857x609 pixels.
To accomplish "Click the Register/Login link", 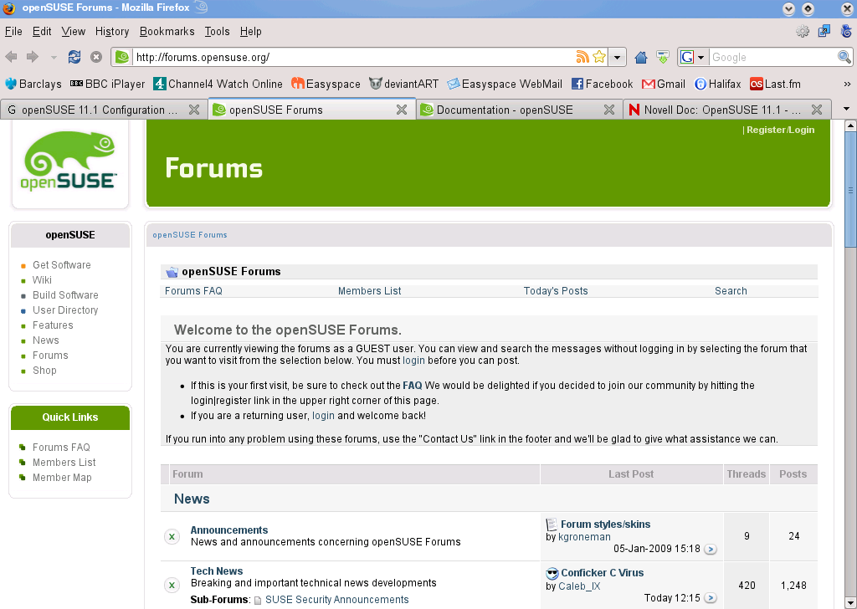I will (781, 130).
